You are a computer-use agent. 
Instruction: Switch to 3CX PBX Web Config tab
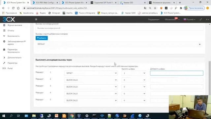pos(45,3)
